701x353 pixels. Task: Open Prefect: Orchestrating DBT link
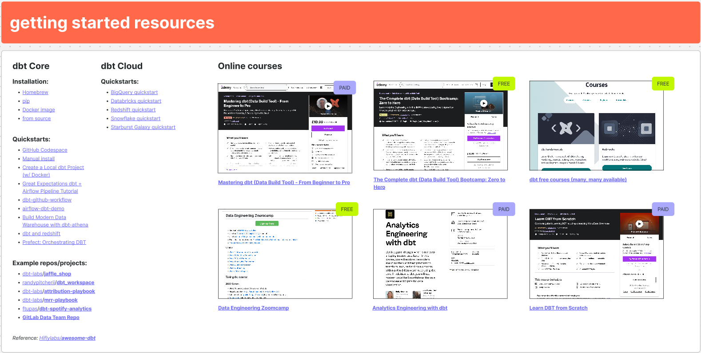(54, 242)
